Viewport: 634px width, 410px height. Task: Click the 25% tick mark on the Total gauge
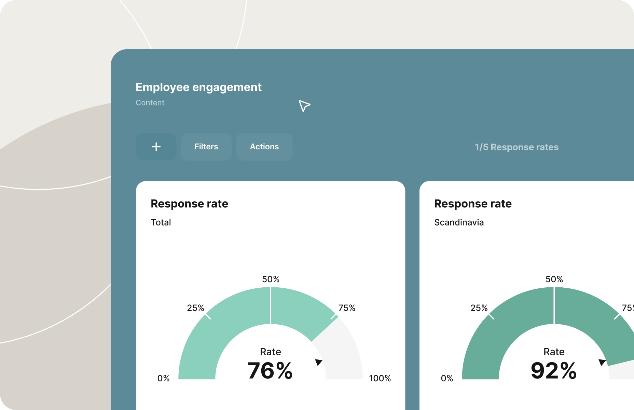click(208, 316)
